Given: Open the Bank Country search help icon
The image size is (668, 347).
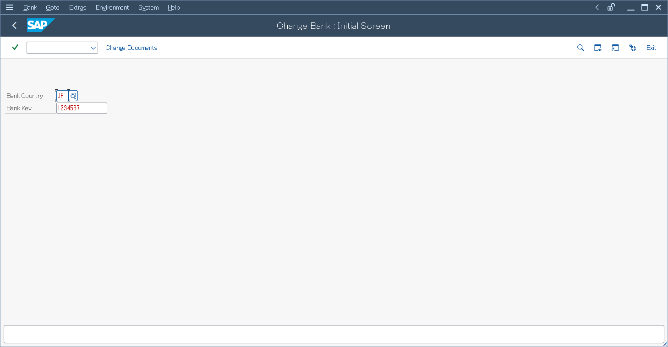Looking at the screenshot, I should point(73,96).
